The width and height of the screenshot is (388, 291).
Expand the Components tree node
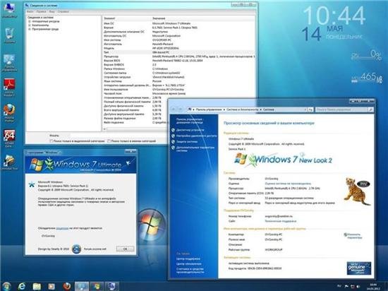[x=30, y=25]
